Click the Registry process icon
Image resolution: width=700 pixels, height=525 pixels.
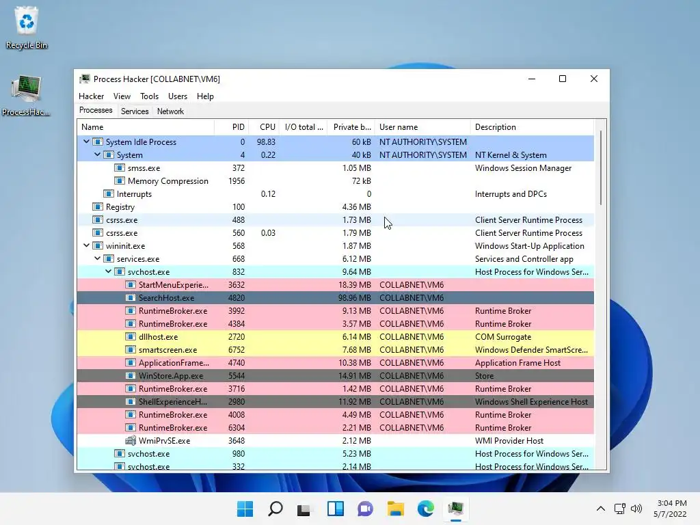pyautogui.click(x=97, y=206)
